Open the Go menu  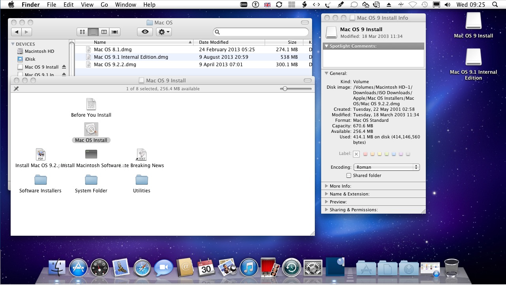coord(104,5)
